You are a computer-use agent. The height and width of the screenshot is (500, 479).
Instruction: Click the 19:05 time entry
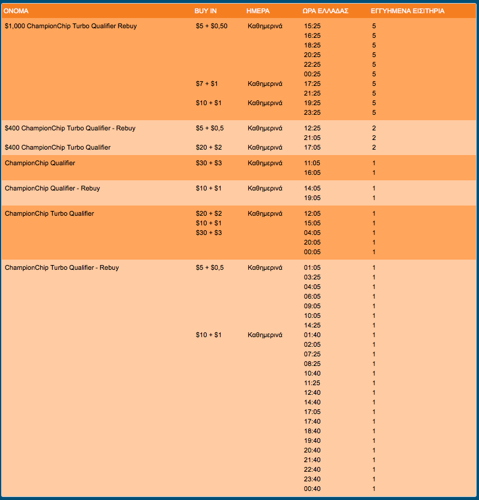312,198
